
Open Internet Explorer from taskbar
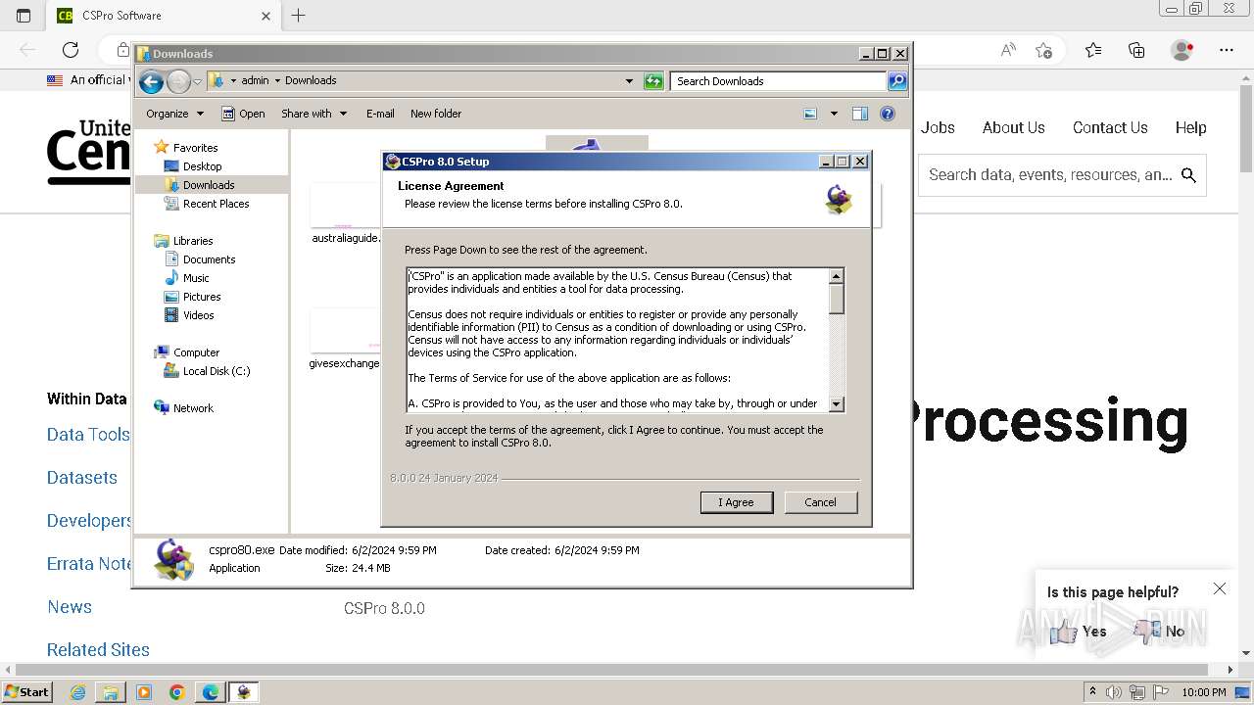pyautogui.click(x=78, y=692)
